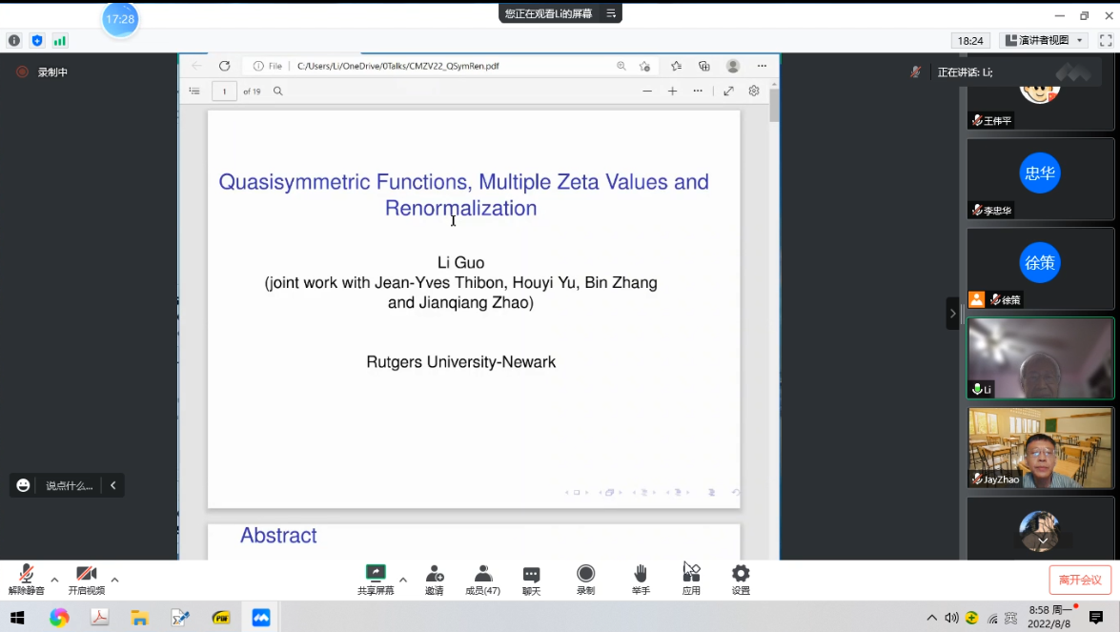The height and width of the screenshot is (632, 1120).
Task: Click the invite (邀请) icon
Action: pos(435,578)
